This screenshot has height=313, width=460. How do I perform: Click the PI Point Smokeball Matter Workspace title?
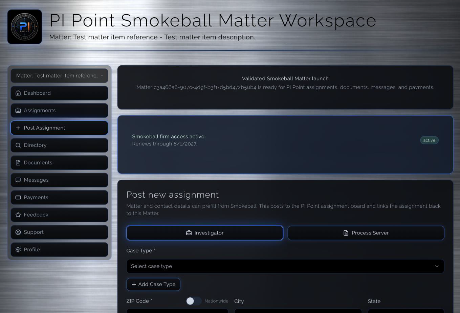[213, 21]
